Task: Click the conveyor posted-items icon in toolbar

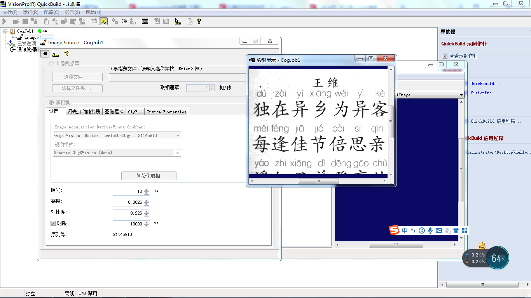Action: [x=133, y=22]
